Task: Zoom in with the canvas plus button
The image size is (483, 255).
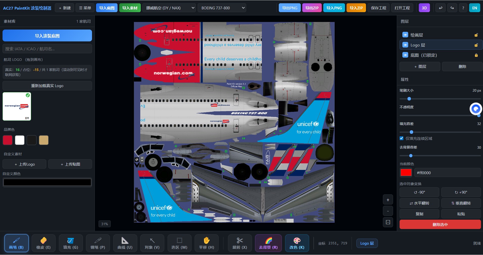Action: (388, 200)
